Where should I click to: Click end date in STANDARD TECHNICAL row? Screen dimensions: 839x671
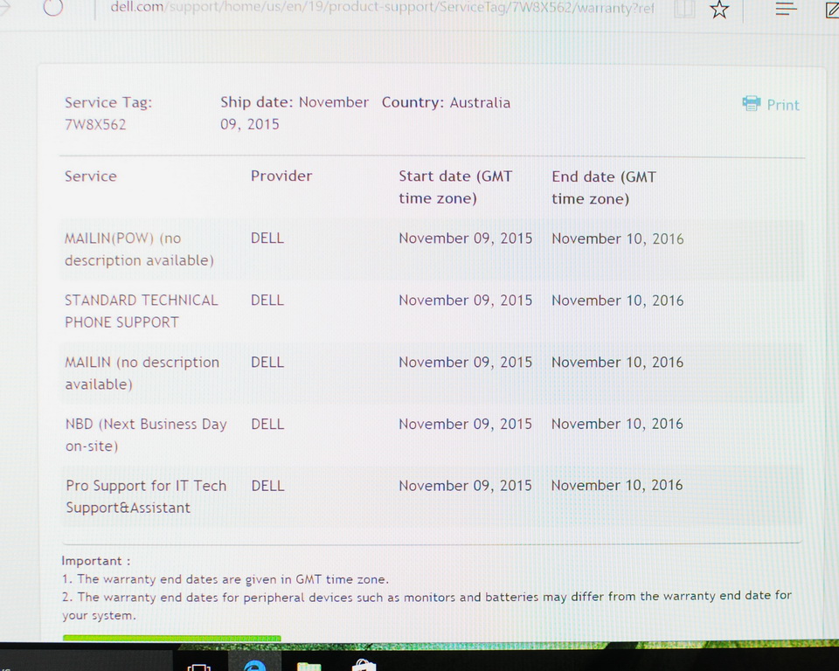coord(618,301)
